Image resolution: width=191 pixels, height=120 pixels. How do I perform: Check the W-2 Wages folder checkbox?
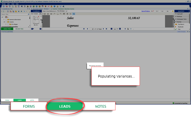coord(8,24)
